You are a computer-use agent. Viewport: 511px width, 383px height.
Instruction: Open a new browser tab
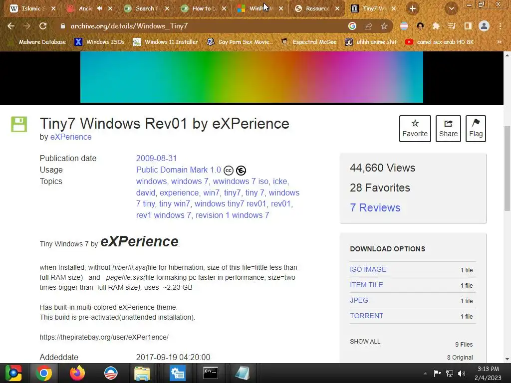tap(413, 9)
